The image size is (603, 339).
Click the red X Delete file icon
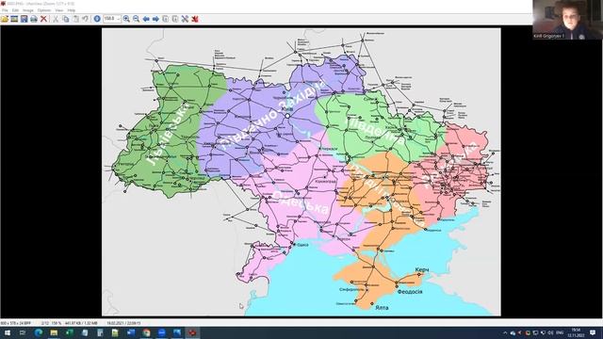[x=44, y=19]
